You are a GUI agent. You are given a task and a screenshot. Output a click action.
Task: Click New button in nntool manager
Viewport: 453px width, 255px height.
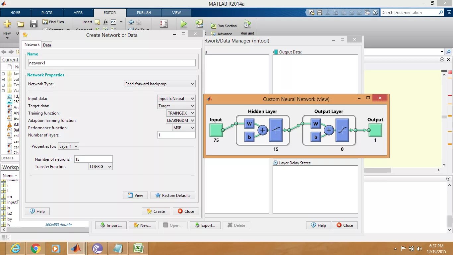click(142, 225)
